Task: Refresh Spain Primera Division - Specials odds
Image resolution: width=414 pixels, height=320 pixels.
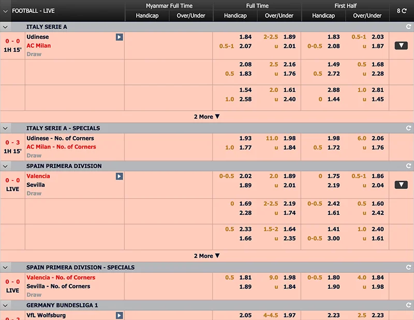Action: 408,267
